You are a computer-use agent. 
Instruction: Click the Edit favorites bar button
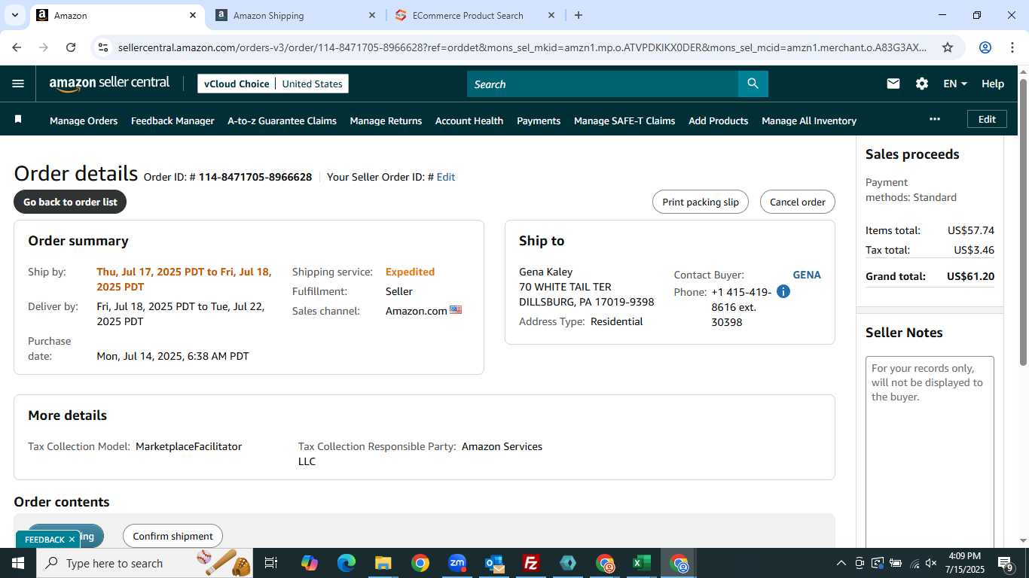pos(987,119)
